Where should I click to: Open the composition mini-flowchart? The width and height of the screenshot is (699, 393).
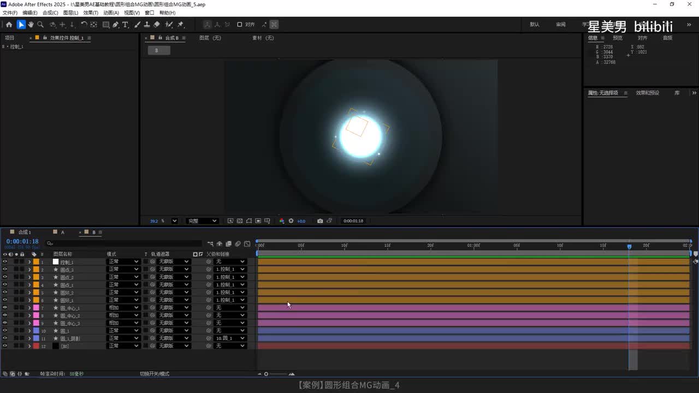tap(210, 244)
